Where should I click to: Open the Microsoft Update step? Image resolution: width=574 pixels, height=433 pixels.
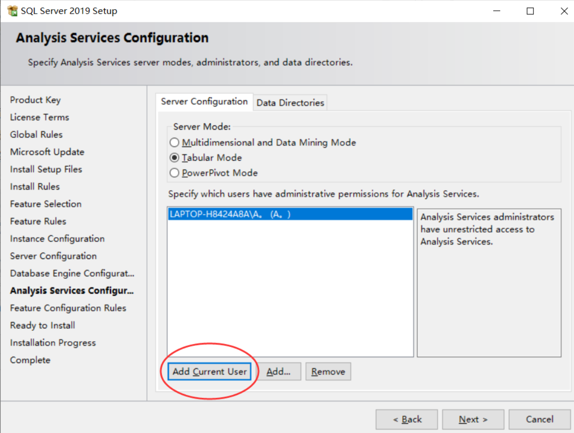pos(47,152)
